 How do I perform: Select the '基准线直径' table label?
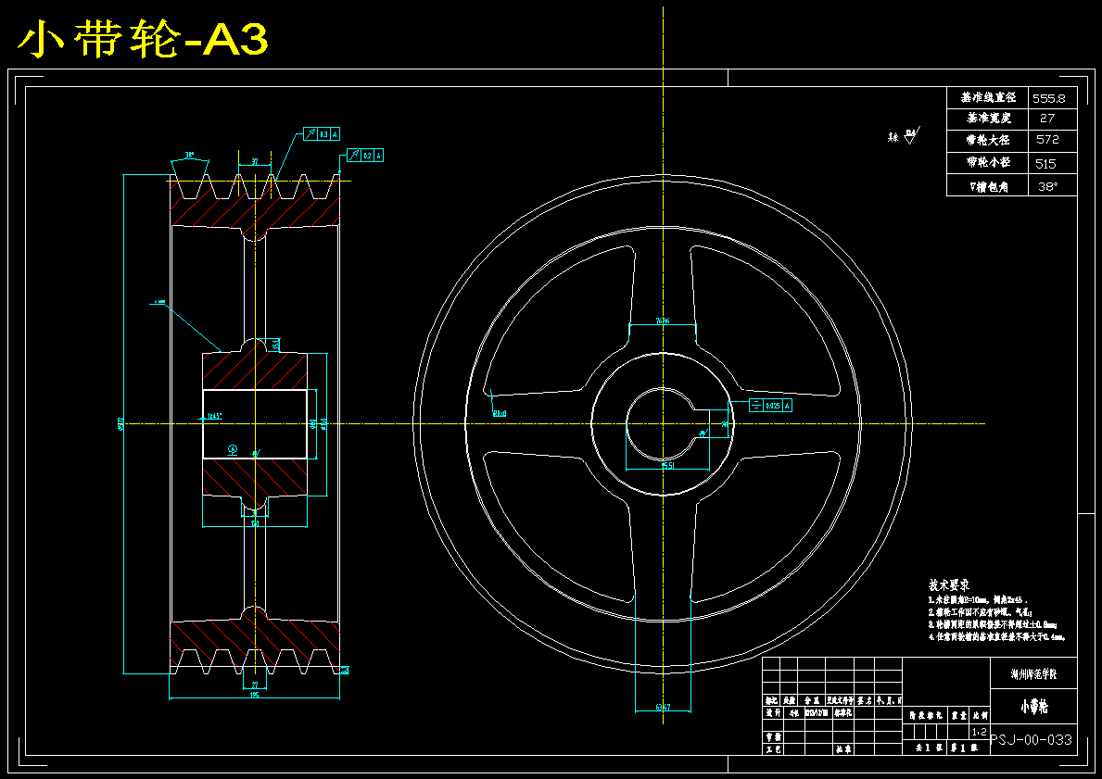point(988,97)
